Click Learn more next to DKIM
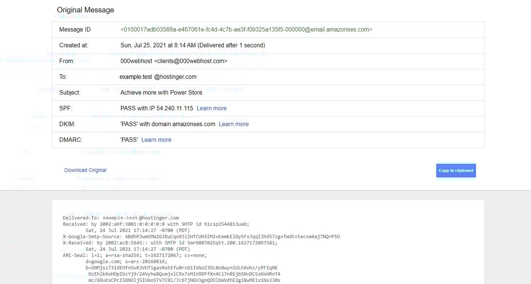This screenshot has width=531, height=284. (233, 124)
